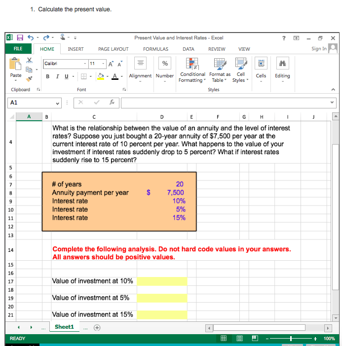Screen dimensions: 342x346
Task: Expand underline style dropdown arrow
Action: (73, 76)
